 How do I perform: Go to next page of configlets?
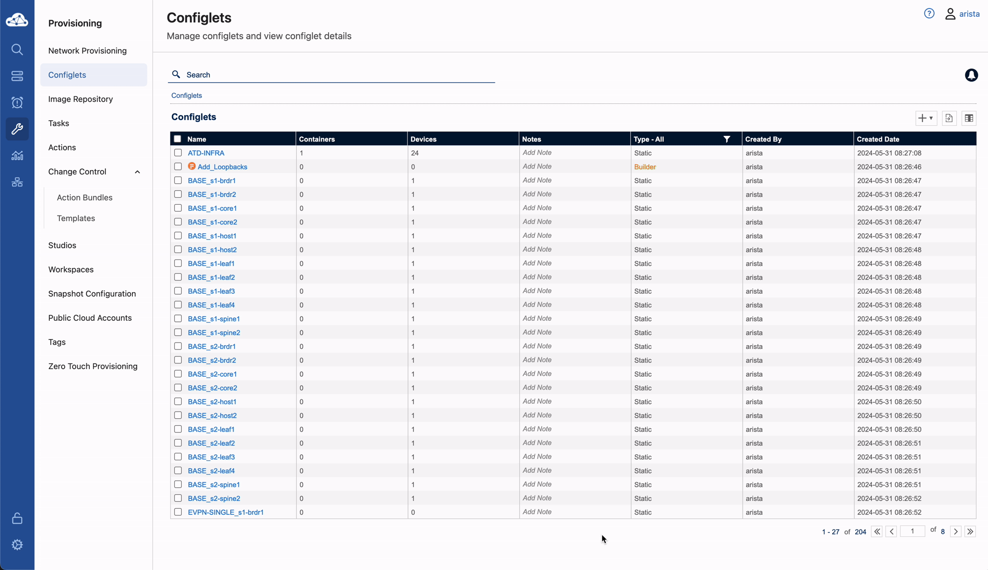[956, 531]
